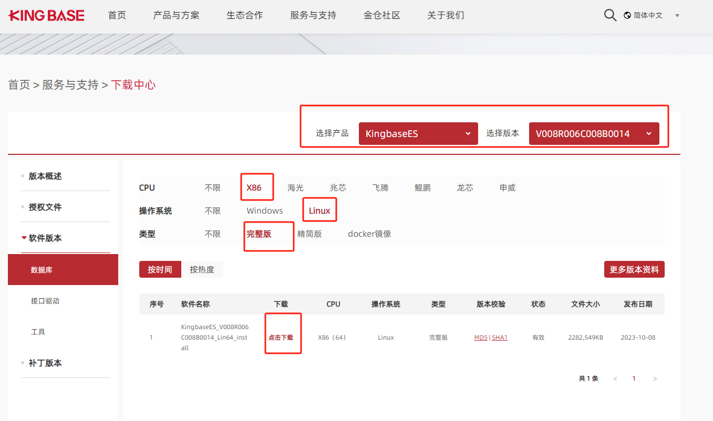Set 类型 filter to 精简版

tap(309, 234)
